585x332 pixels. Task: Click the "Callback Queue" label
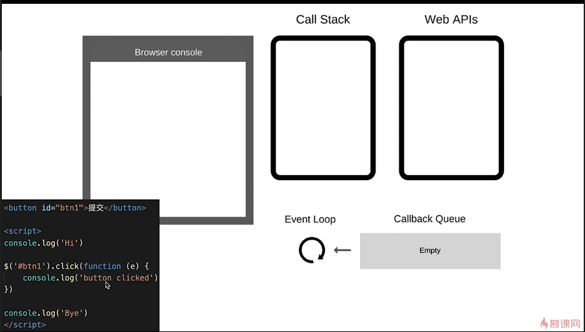click(430, 219)
